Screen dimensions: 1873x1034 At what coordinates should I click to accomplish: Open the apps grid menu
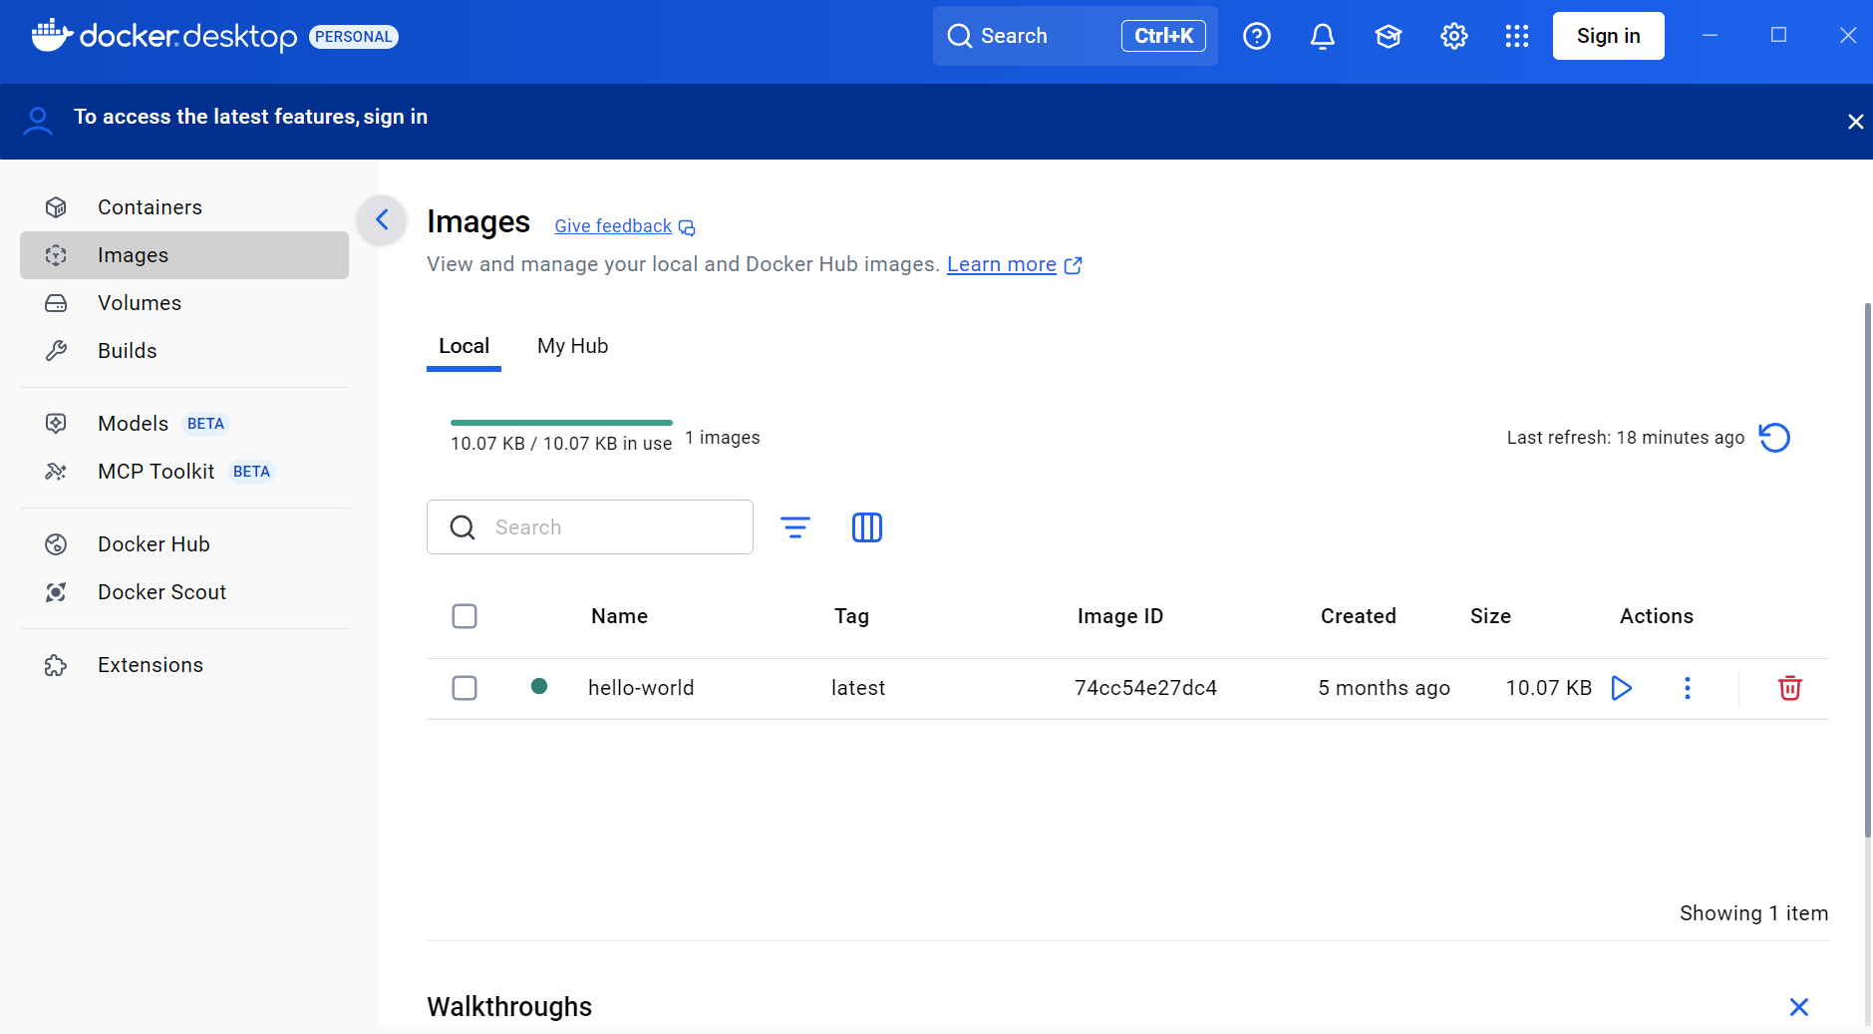coord(1517,36)
